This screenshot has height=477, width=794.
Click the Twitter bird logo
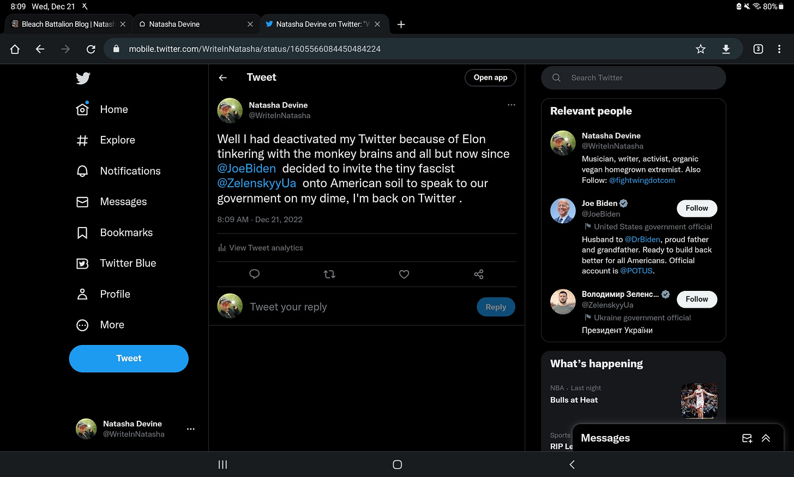tap(83, 78)
